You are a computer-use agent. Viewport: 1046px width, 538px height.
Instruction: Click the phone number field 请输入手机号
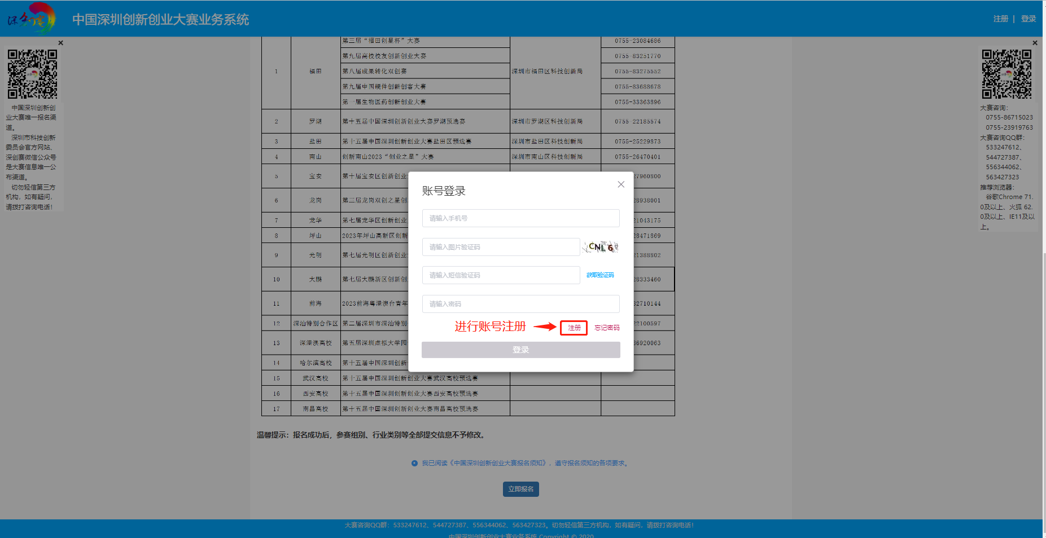coord(520,218)
